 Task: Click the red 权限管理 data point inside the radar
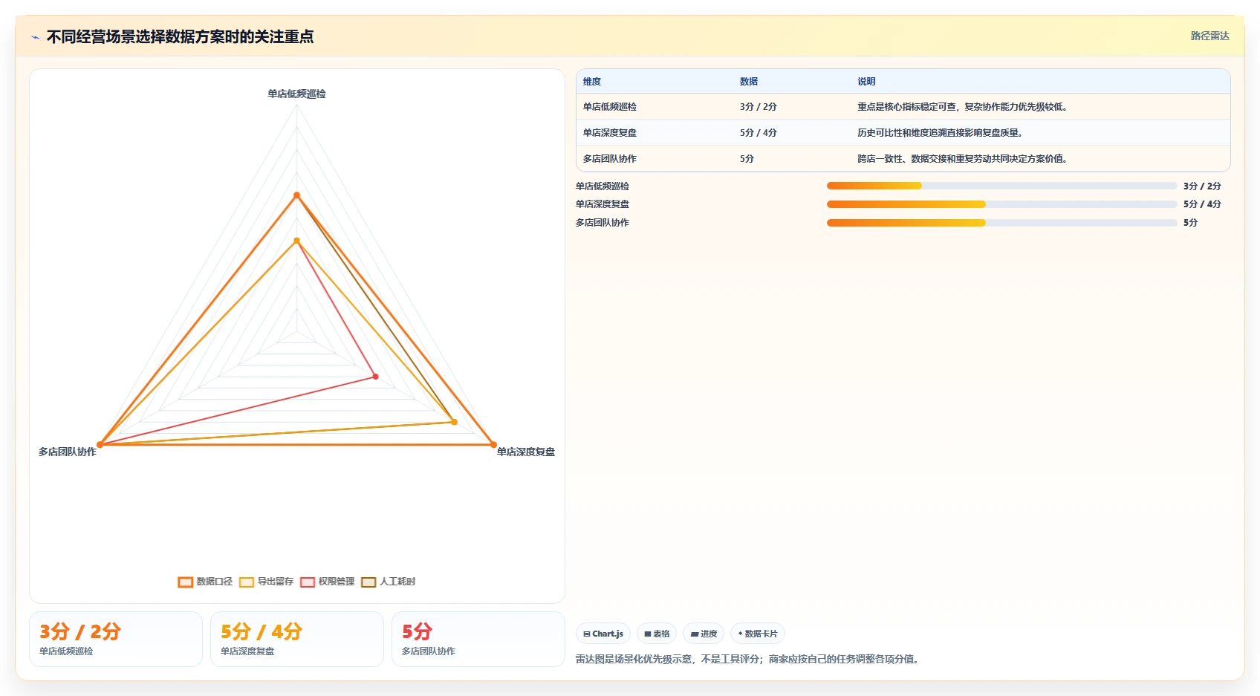click(x=375, y=377)
